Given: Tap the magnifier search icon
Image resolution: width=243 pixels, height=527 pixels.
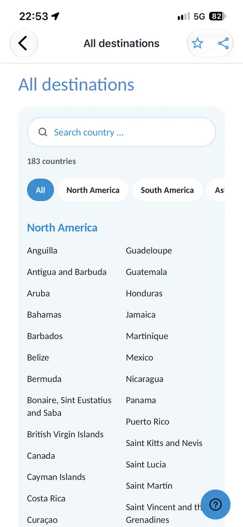Looking at the screenshot, I should tap(43, 132).
